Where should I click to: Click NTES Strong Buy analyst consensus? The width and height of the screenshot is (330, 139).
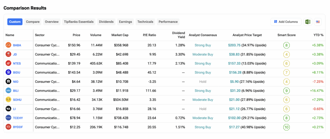pyautogui.click(x=203, y=64)
